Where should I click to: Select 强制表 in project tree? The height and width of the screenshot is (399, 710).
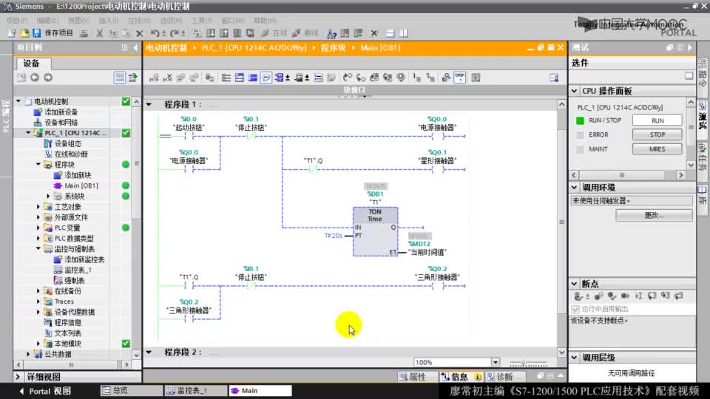click(74, 280)
